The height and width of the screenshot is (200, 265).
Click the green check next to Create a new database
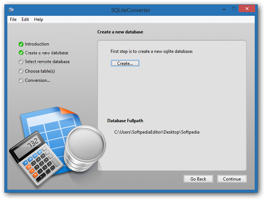pos(21,53)
